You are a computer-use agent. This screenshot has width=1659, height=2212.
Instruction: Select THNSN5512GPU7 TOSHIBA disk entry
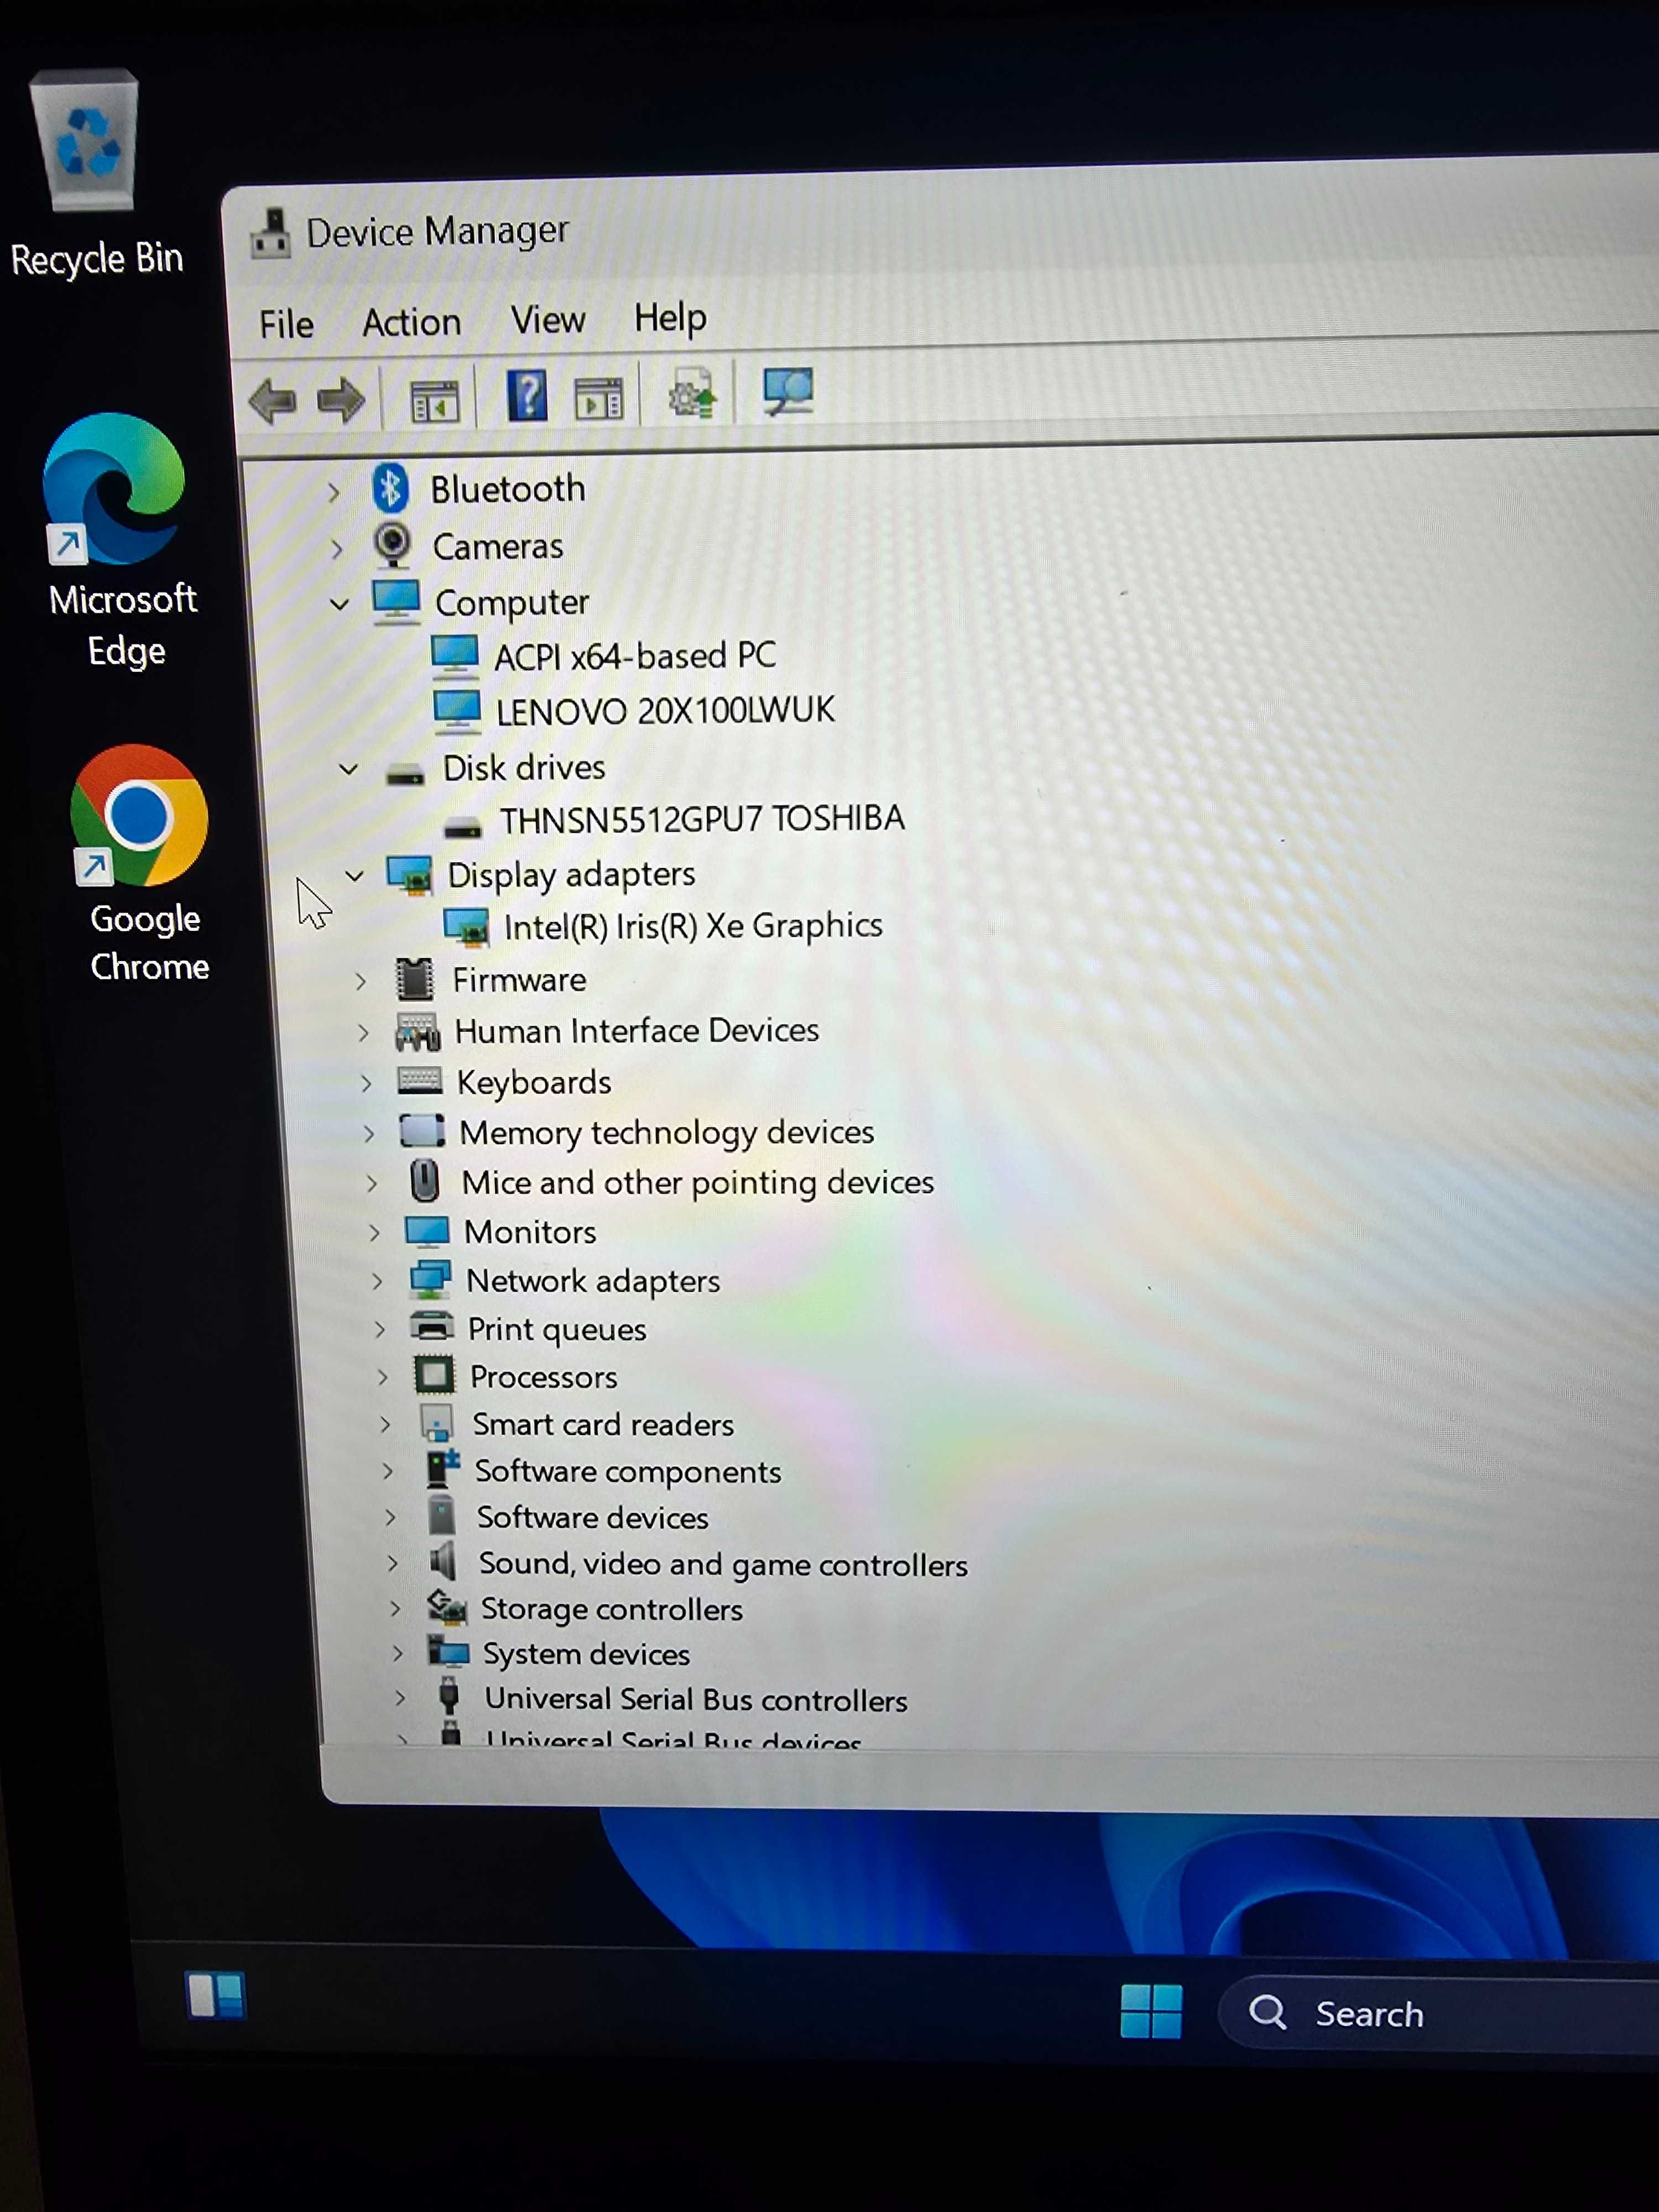[x=702, y=820]
